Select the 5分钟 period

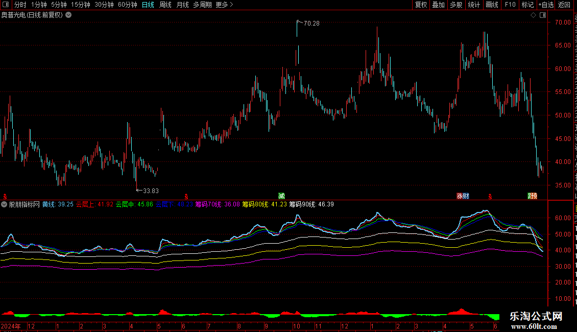[x=59, y=5]
